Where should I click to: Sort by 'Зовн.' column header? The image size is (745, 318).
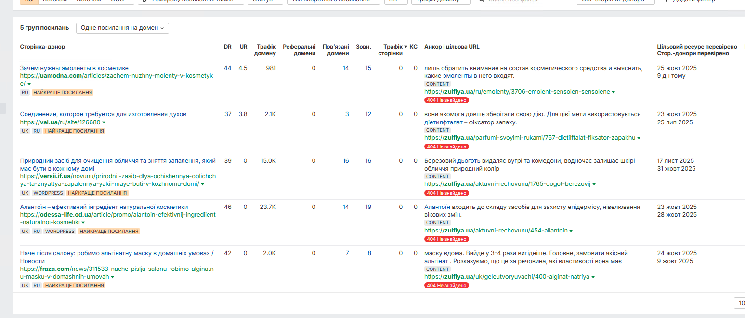point(364,47)
